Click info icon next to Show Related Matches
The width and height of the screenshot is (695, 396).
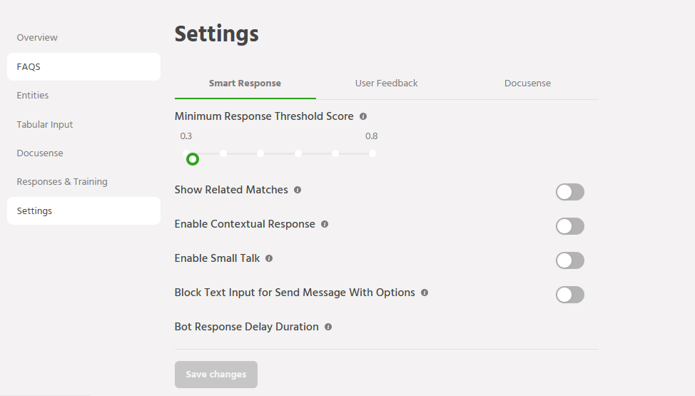[298, 190]
